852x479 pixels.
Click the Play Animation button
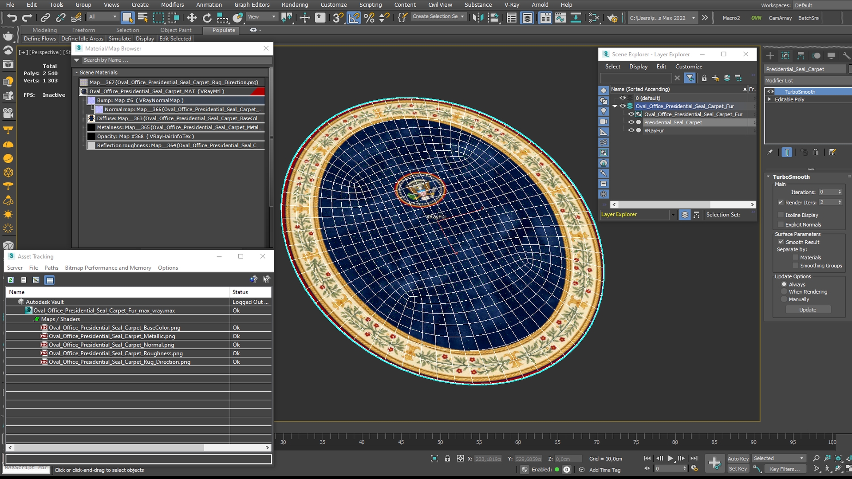[671, 459]
